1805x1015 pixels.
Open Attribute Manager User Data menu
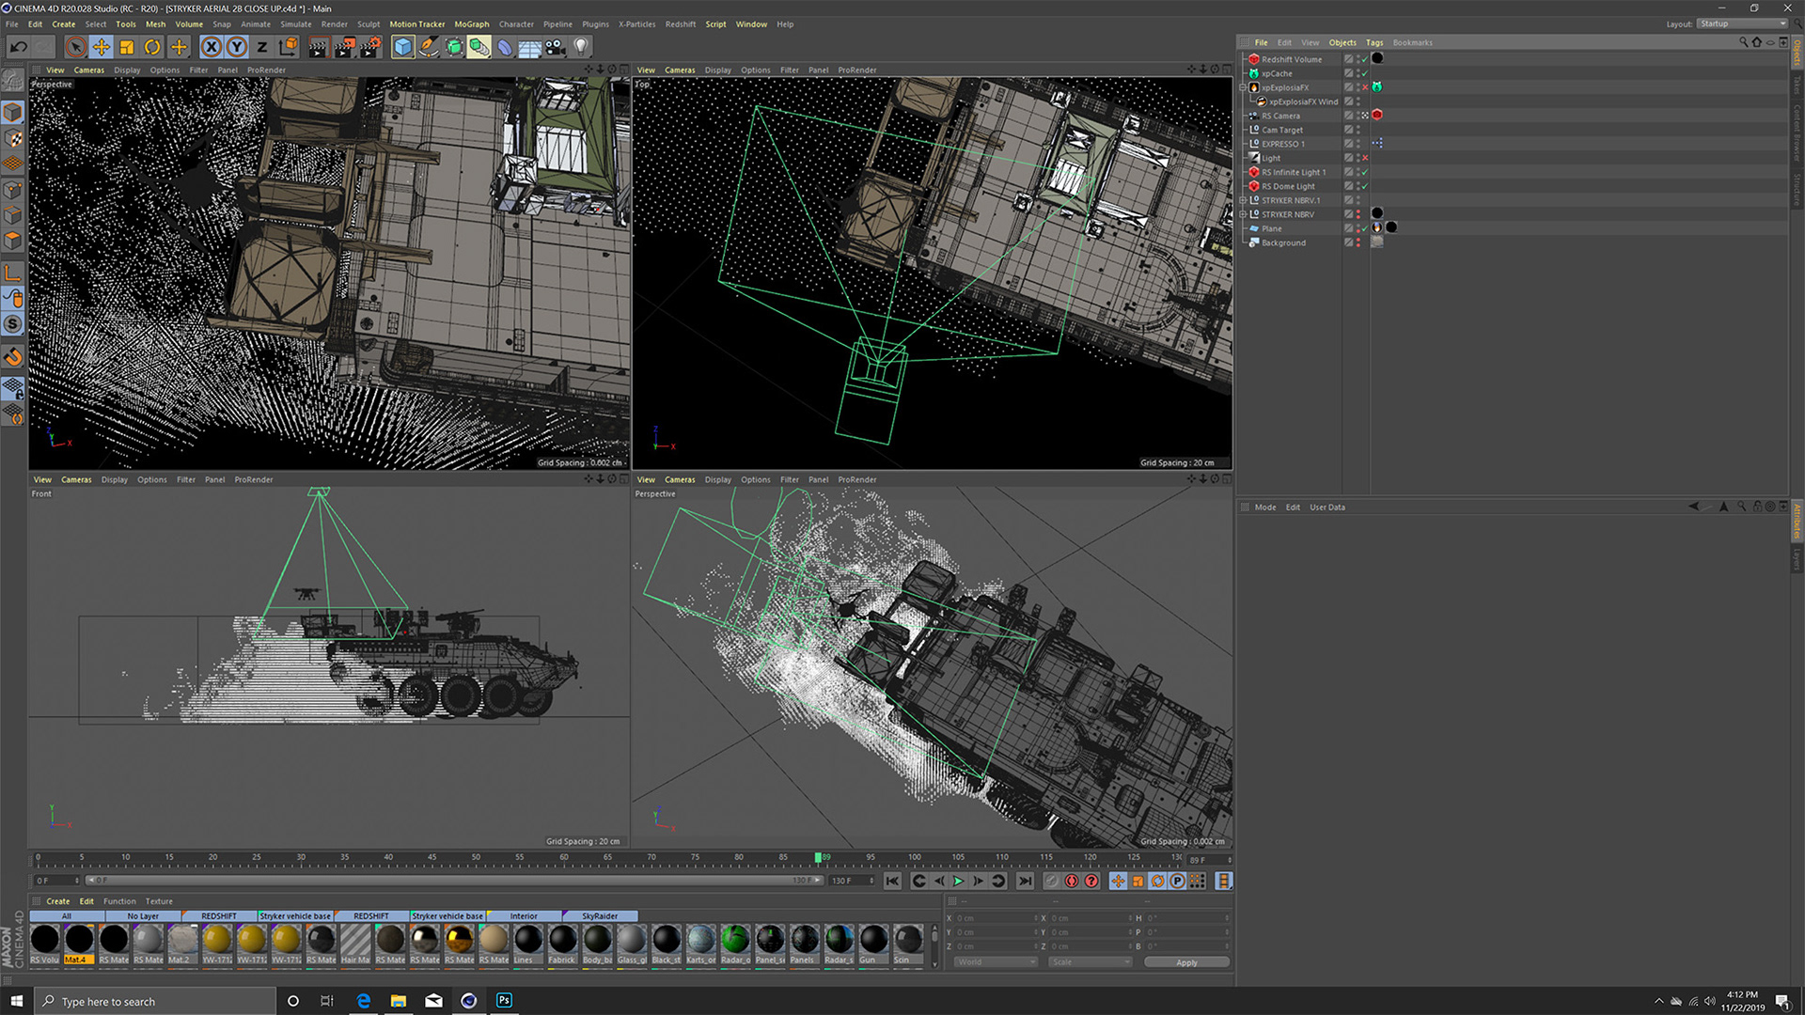(x=1327, y=507)
